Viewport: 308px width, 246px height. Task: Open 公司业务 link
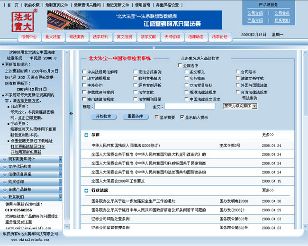282,13
